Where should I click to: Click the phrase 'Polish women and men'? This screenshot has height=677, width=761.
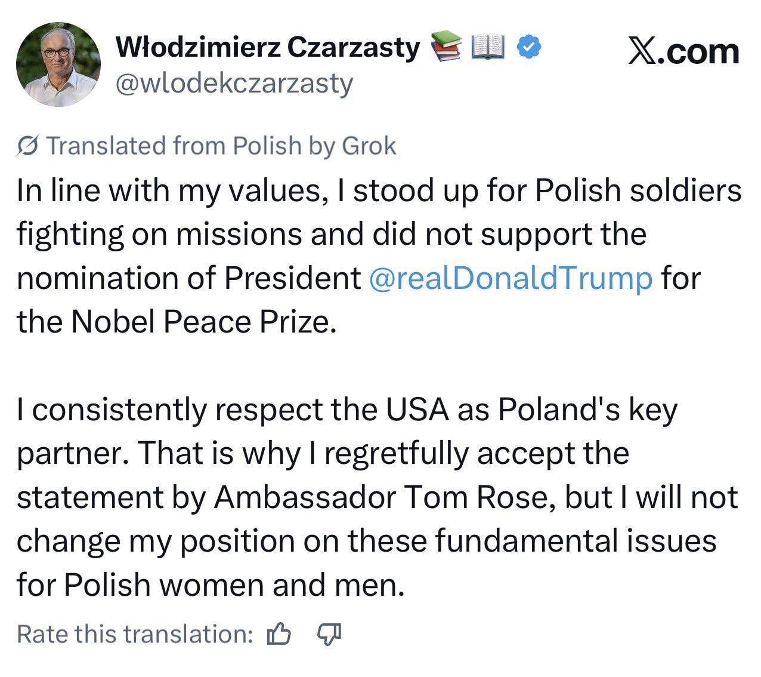click(x=234, y=584)
